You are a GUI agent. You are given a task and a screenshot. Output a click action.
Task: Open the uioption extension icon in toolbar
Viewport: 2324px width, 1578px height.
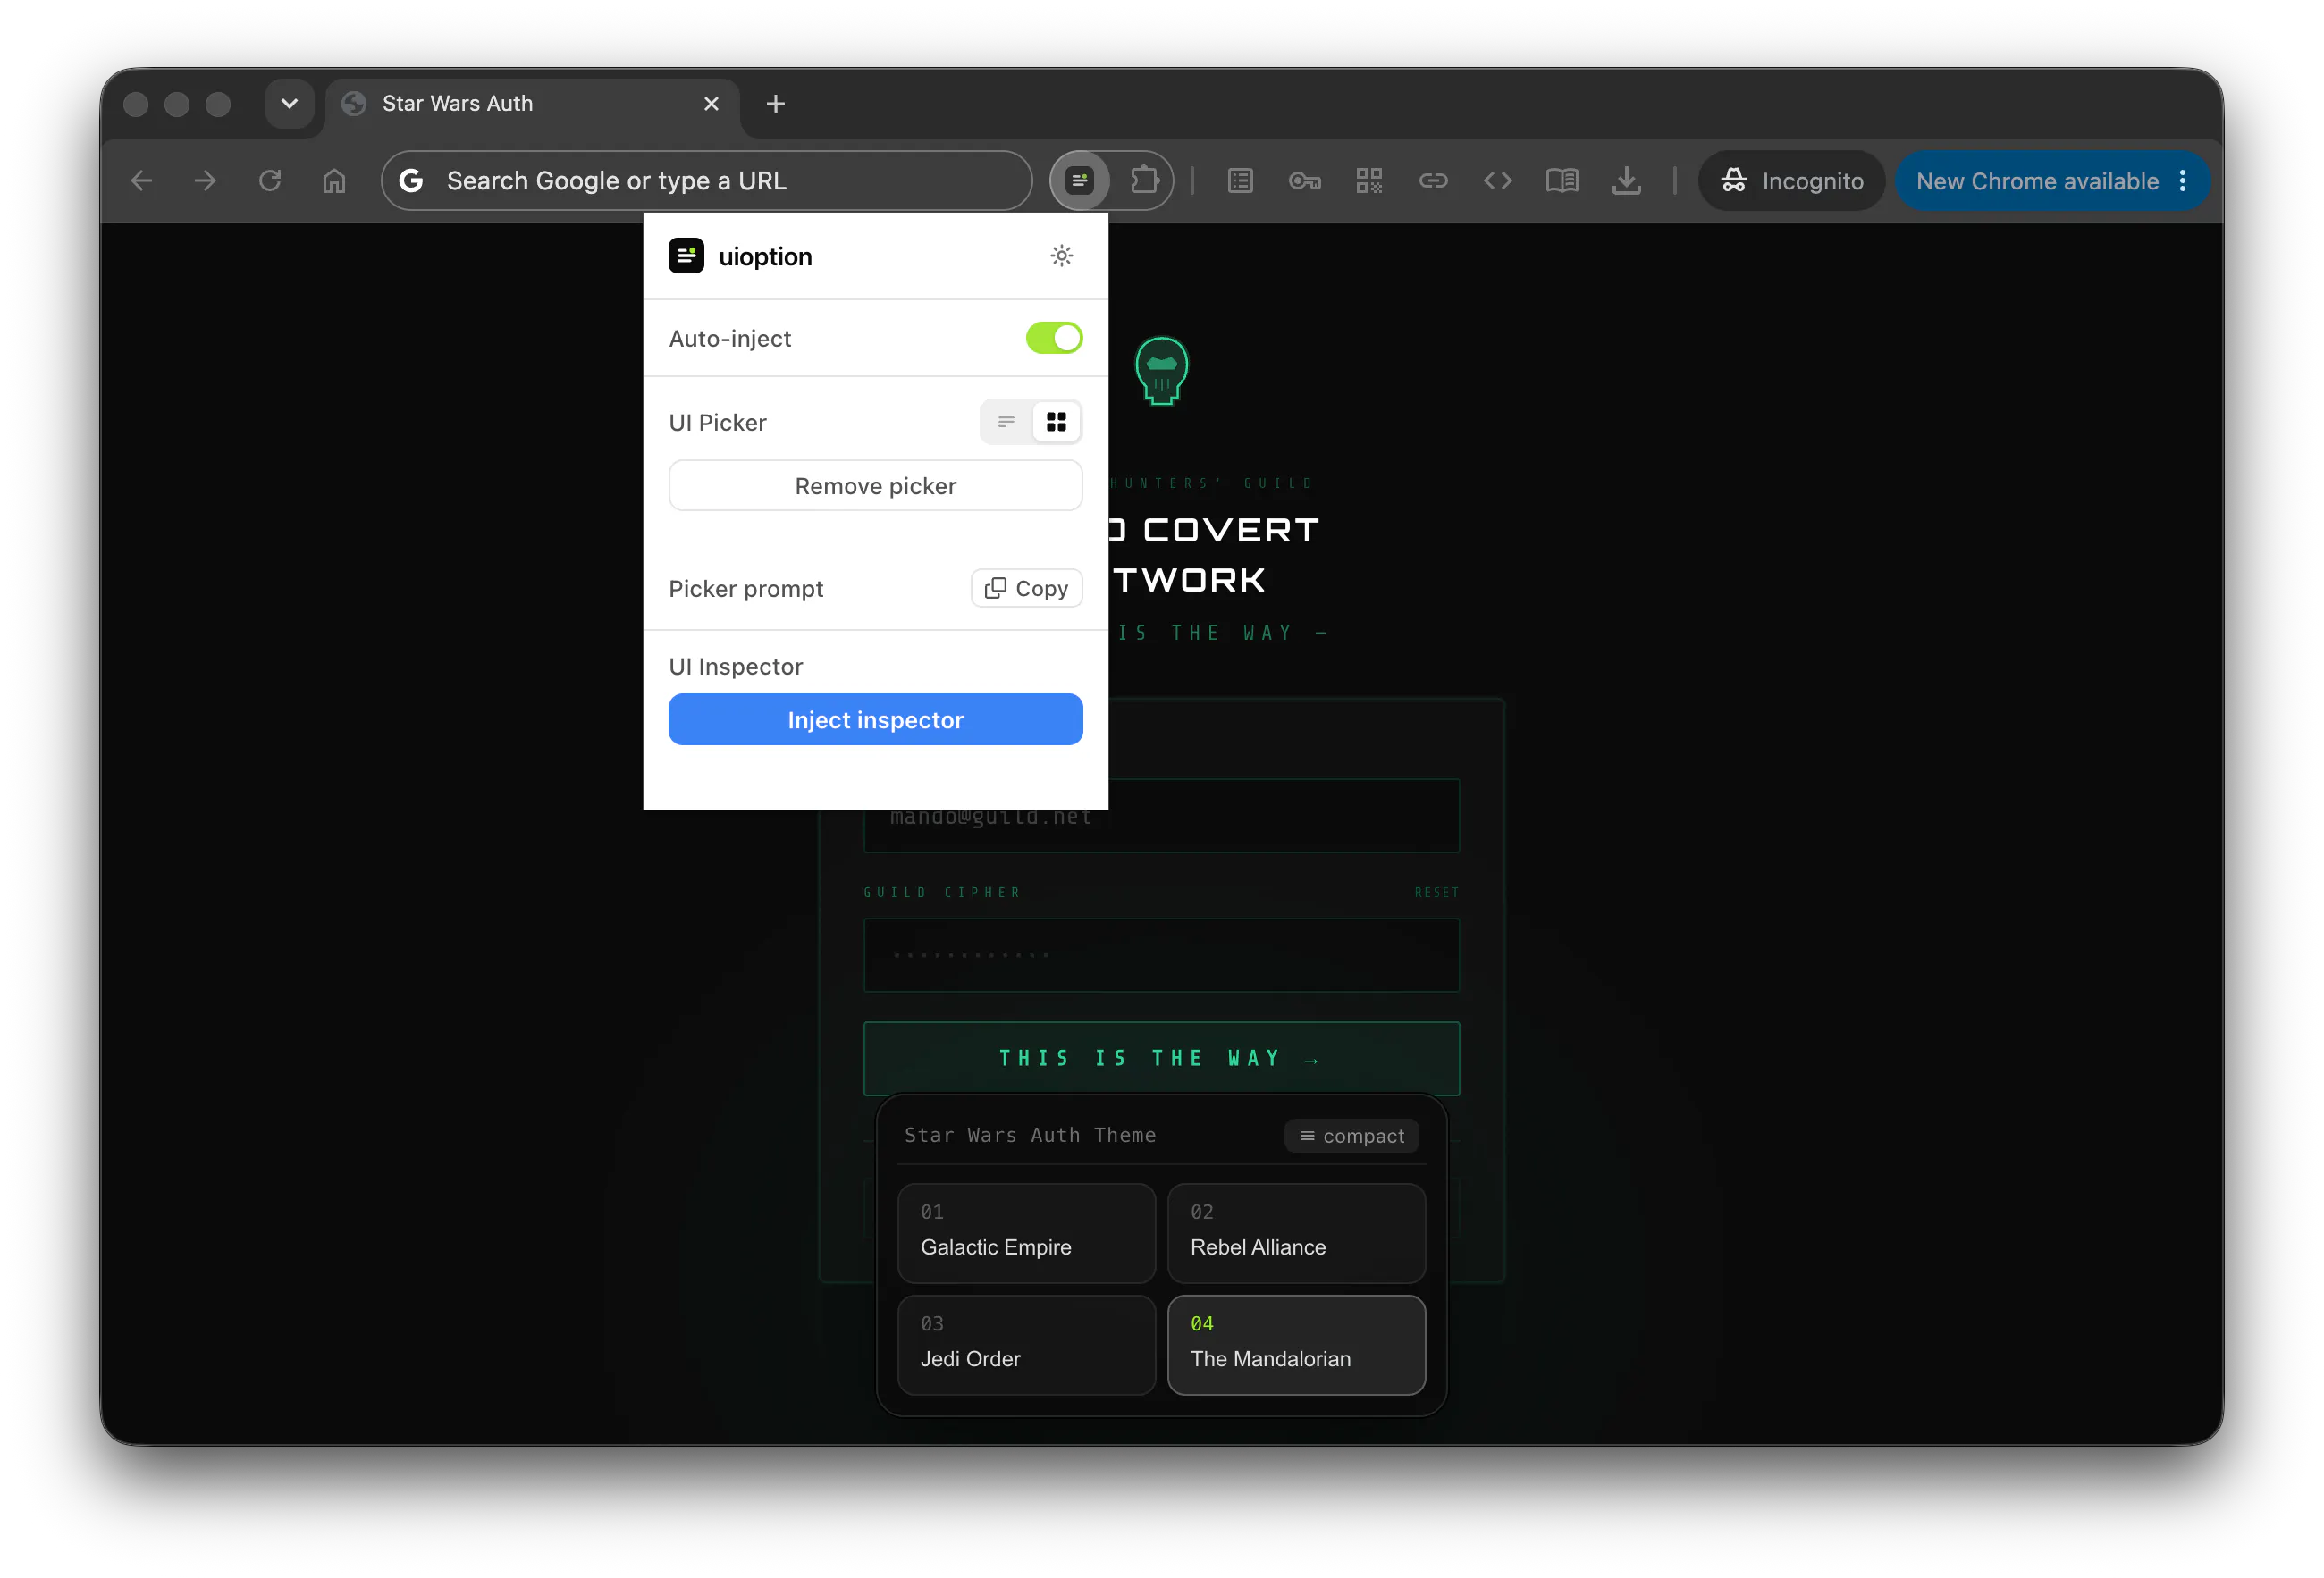(1079, 180)
